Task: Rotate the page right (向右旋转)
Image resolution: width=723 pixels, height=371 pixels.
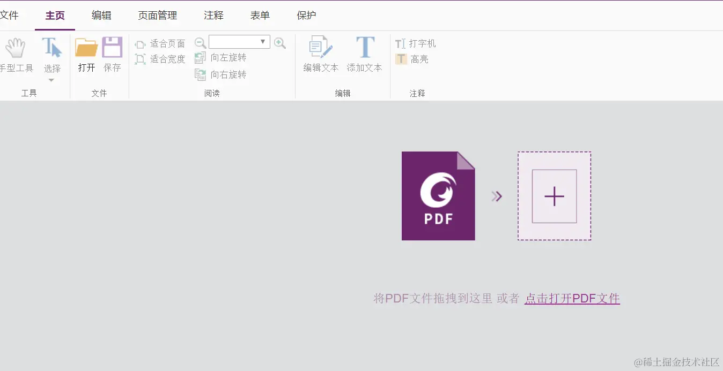Action: click(x=220, y=74)
